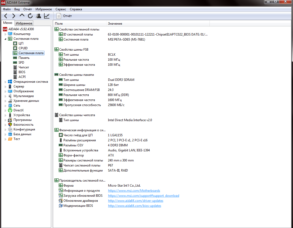Click the Сервер icon in tree
The height and width of the screenshot is (228, 293).
(10, 86)
